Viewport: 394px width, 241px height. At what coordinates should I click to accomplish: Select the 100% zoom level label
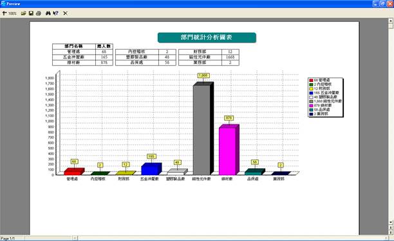pos(12,14)
